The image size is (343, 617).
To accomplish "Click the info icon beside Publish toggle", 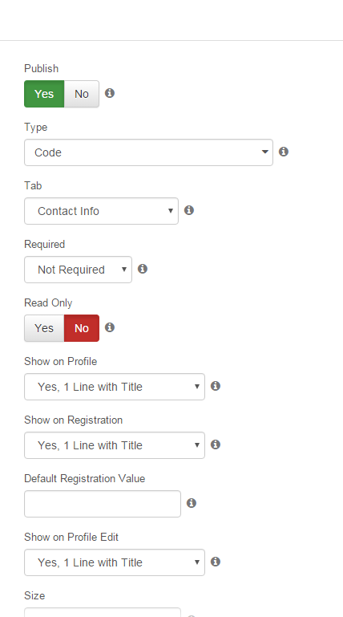I will pyautogui.click(x=110, y=93).
